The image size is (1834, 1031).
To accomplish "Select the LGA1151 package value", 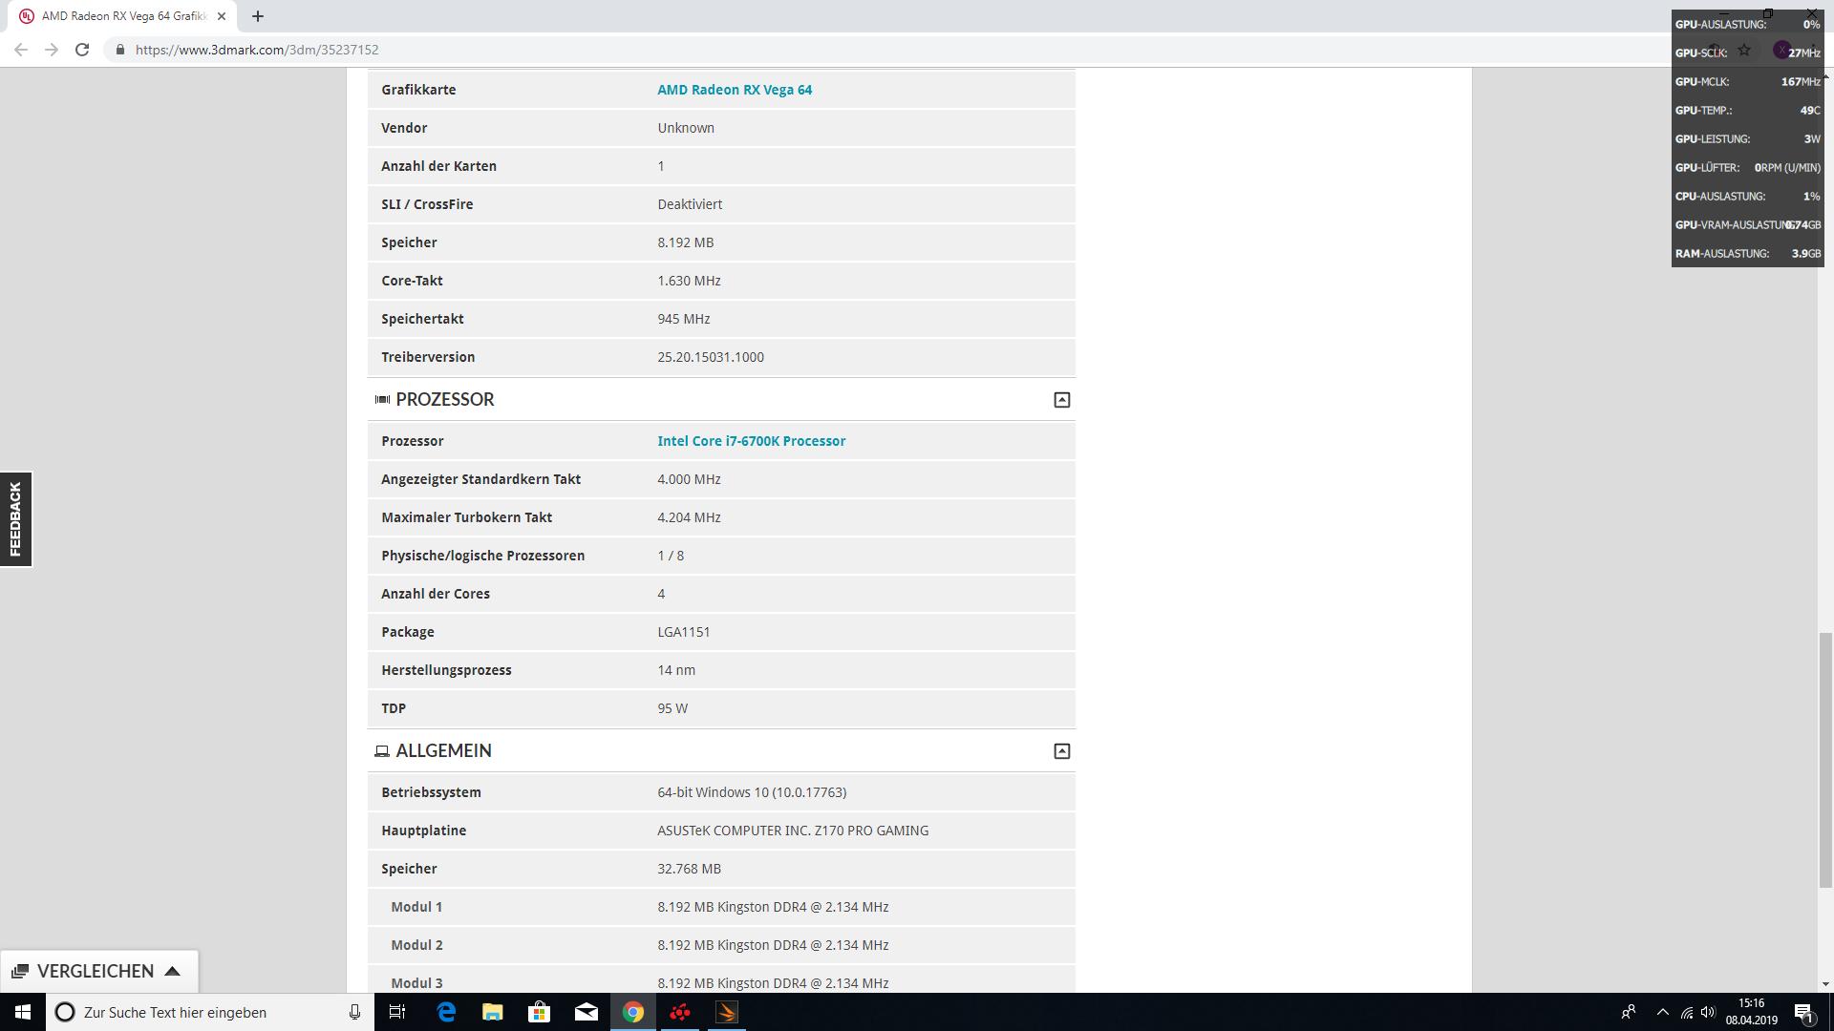I will (684, 632).
